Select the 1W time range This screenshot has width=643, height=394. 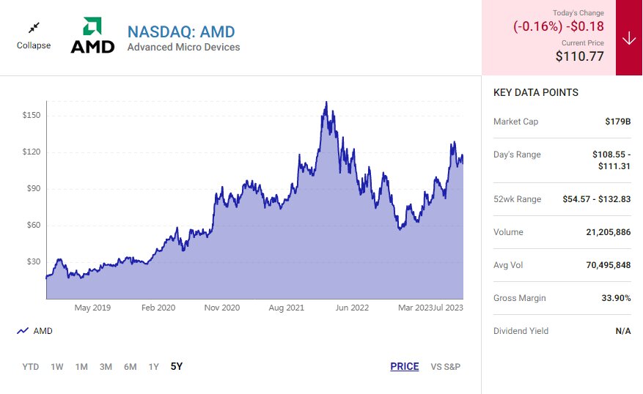57,367
